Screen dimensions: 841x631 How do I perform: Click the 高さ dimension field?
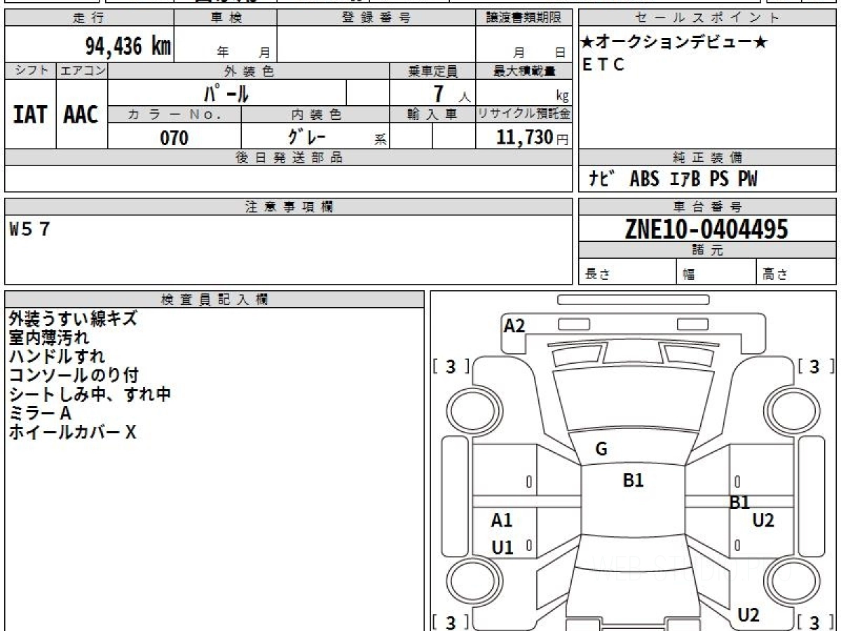tap(797, 273)
